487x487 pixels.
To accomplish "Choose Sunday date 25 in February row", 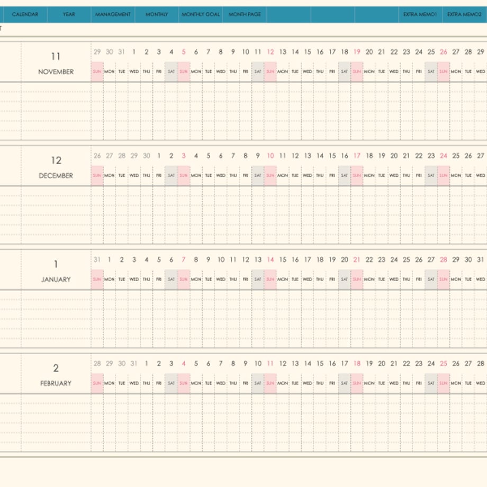I will coord(444,364).
